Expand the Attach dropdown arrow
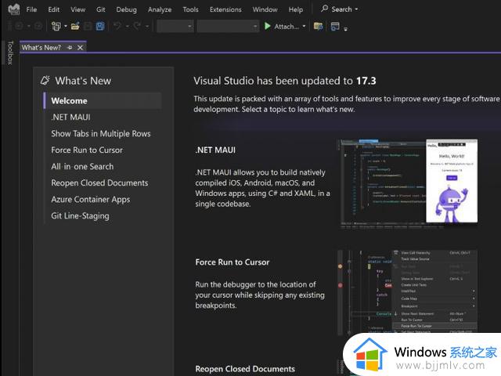 click(x=304, y=26)
